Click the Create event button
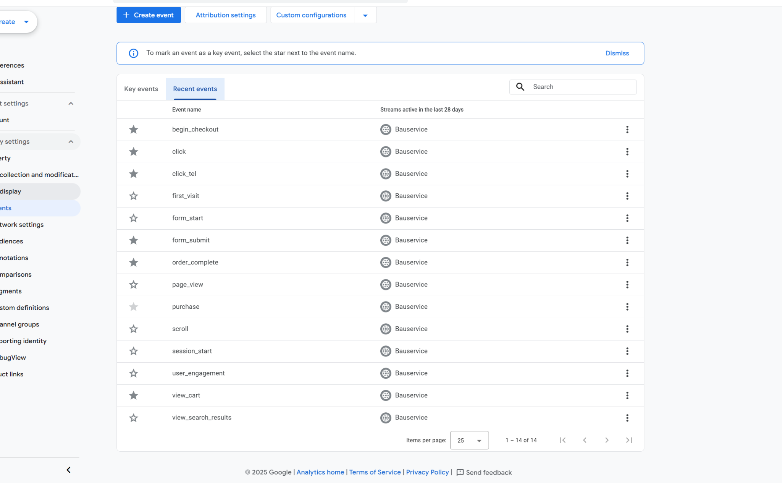This screenshot has width=782, height=483. 149,15
